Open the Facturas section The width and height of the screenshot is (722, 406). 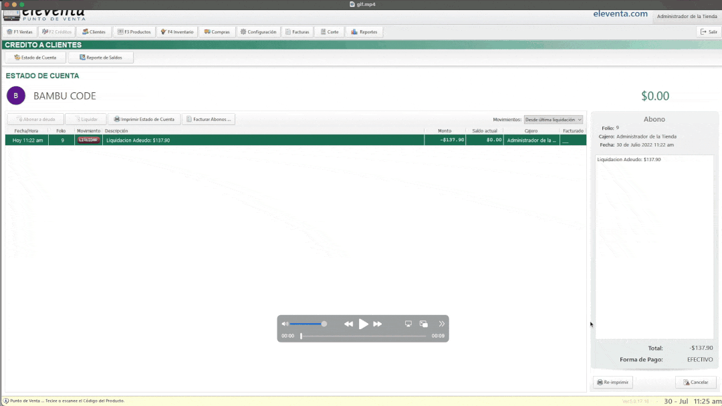[297, 31]
